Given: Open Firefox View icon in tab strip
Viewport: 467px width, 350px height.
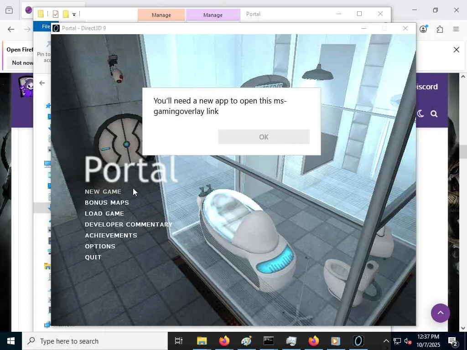Looking at the screenshot, I should click(x=9, y=10).
